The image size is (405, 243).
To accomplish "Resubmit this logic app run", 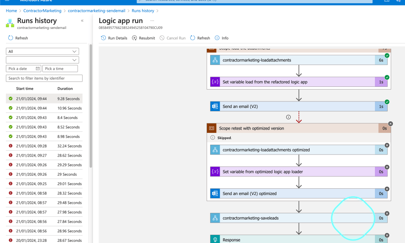I will point(143,38).
